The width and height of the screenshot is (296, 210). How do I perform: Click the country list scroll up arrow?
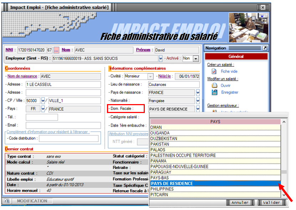(x=284, y=122)
